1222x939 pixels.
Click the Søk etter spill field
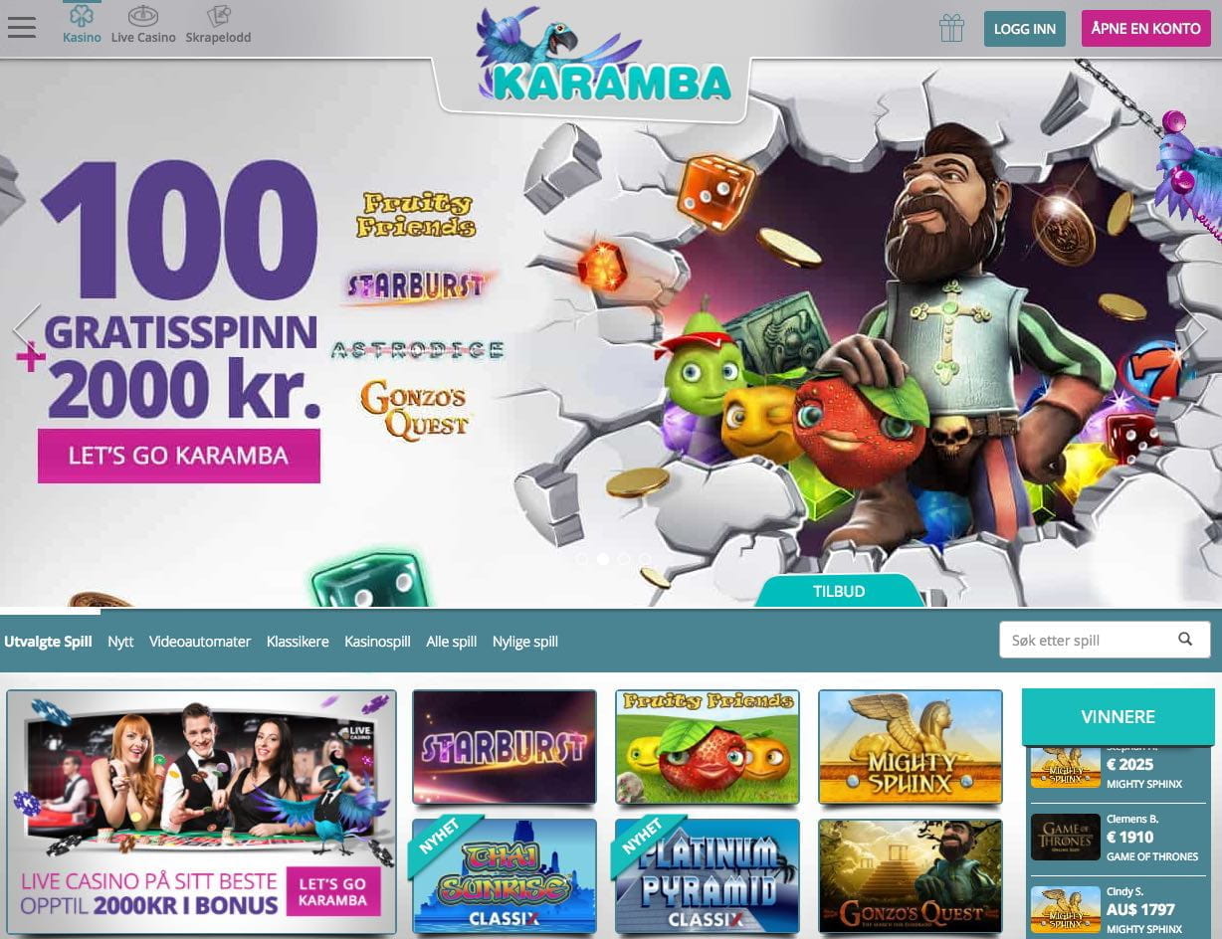pyautogui.click(x=1089, y=640)
